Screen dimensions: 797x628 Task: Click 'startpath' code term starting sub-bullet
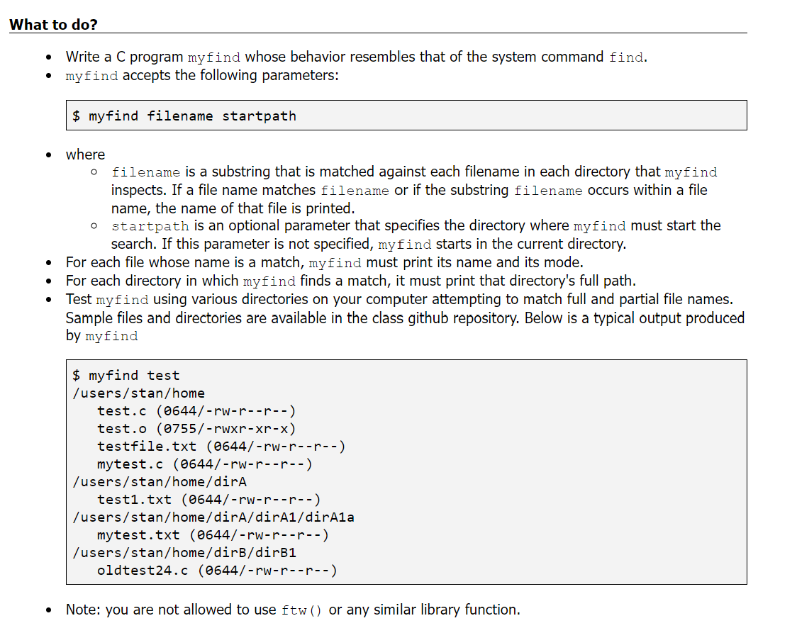click(150, 226)
